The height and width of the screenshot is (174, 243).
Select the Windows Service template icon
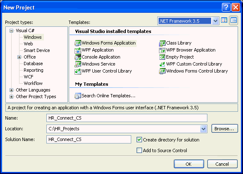click(x=78, y=64)
